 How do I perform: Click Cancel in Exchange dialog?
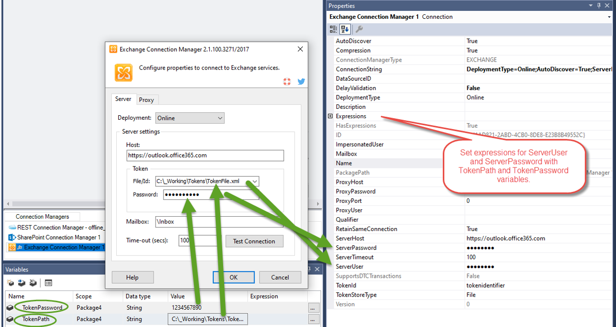coord(280,277)
